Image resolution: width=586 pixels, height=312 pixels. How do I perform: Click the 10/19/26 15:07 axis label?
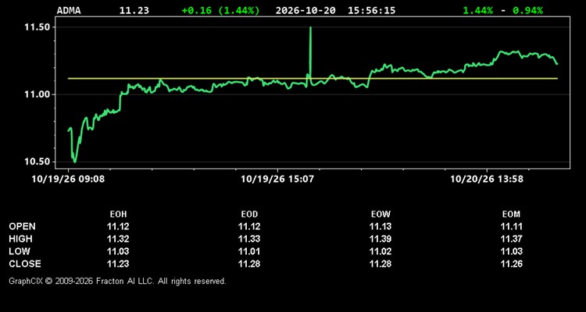click(x=277, y=179)
